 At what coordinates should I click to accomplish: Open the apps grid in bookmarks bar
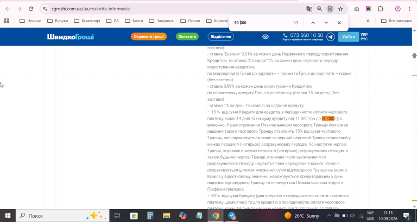tap(7, 21)
